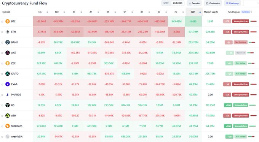
Task: Open the PHAROS symbol name
Action: tap(16, 95)
